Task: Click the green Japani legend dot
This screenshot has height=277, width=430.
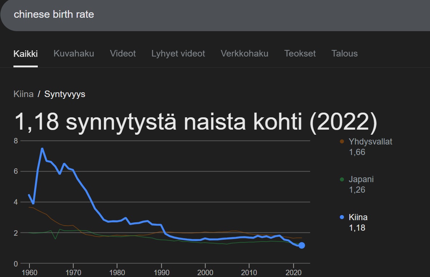Action: click(342, 179)
